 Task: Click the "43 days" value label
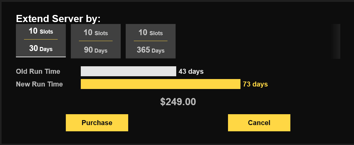pos(191,72)
